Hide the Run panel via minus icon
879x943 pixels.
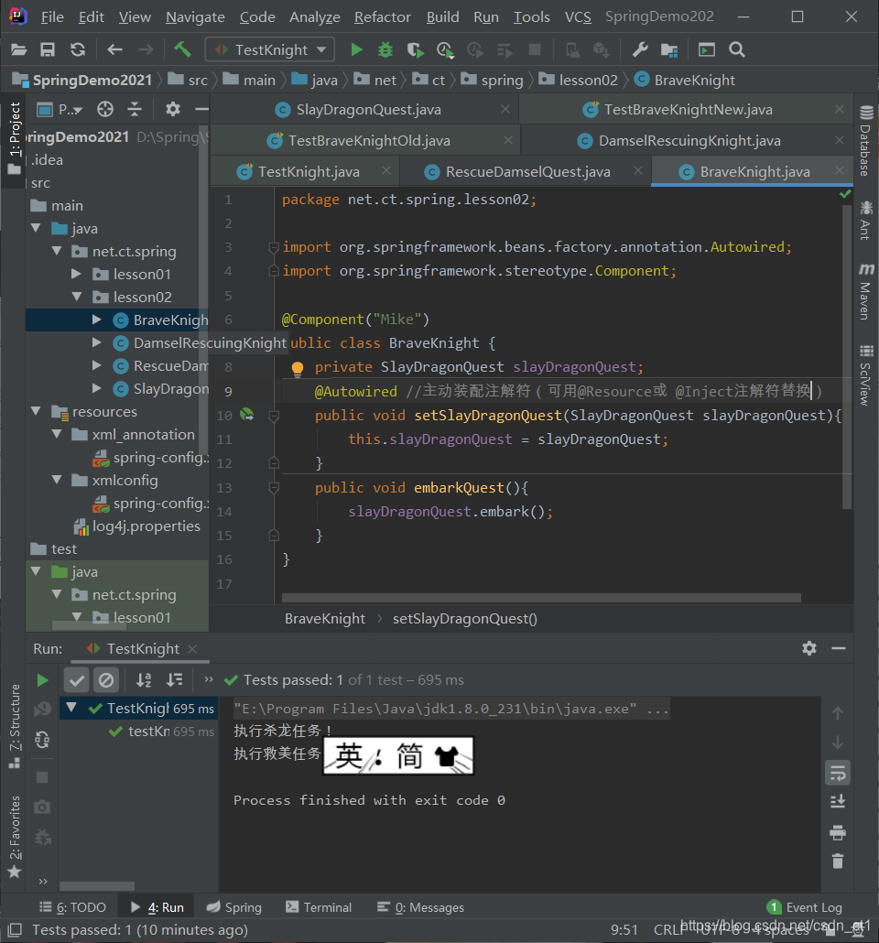click(839, 648)
